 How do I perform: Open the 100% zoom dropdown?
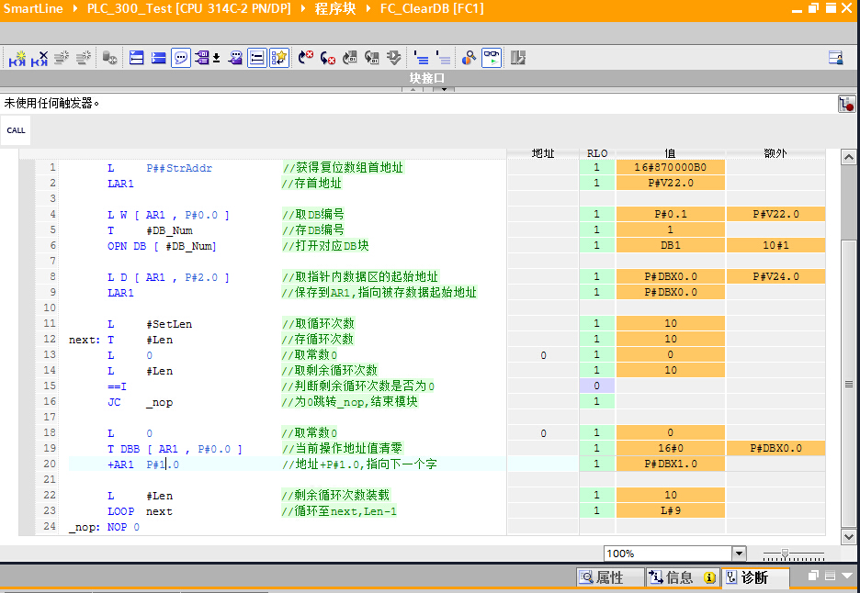tap(739, 554)
